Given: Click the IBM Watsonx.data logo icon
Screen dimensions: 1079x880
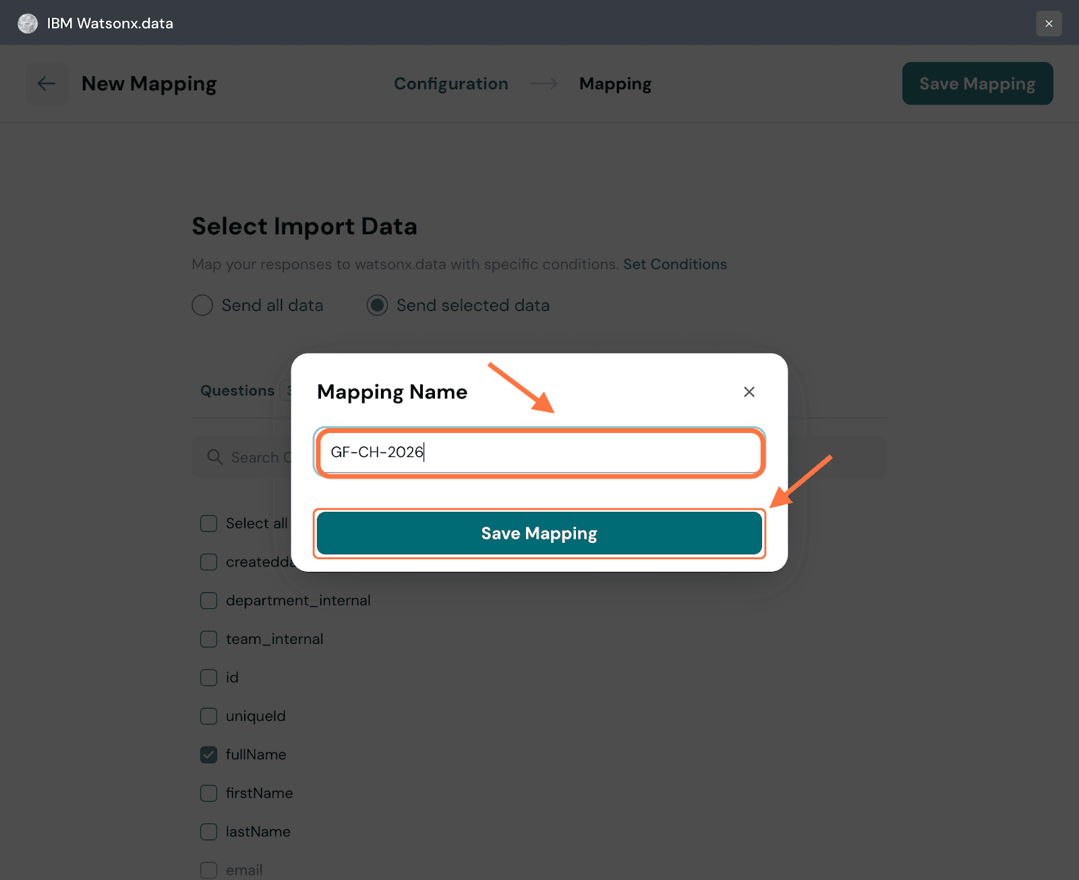Looking at the screenshot, I should tap(28, 24).
